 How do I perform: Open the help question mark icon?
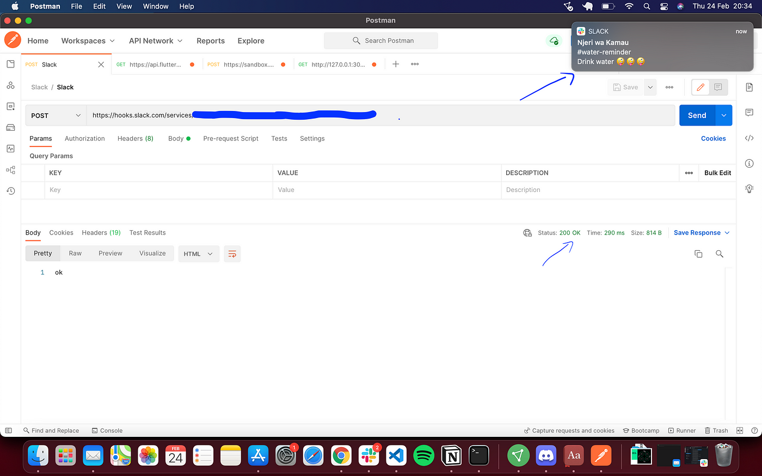[x=754, y=430]
